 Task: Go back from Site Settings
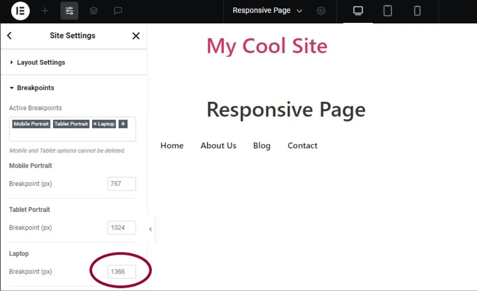click(9, 36)
